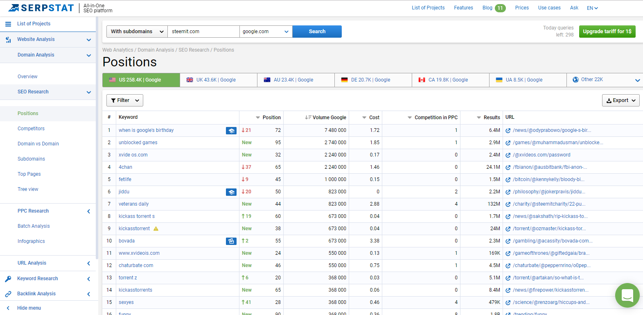The image size is (643, 315).
Task: Collapse the Domain Analysis section
Action: (89, 55)
